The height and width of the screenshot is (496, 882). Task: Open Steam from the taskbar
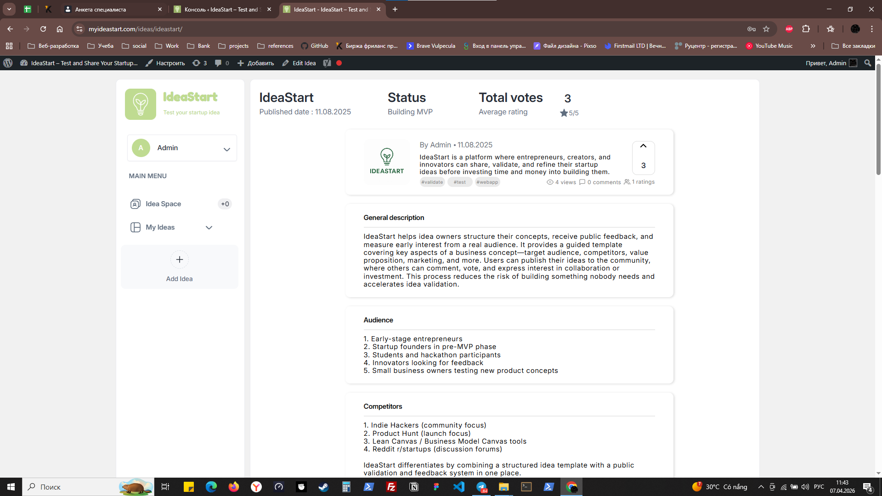(323, 487)
